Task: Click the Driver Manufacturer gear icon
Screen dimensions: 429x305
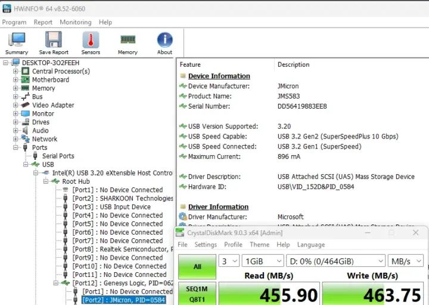Action: coord(183,217)
